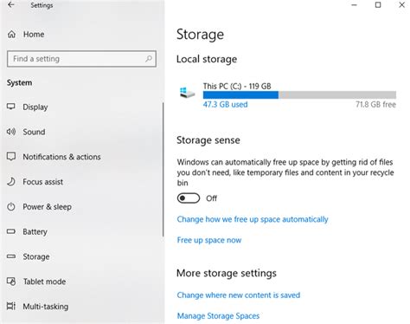Screen dimensions: 410x324
Task: Click the Power & sleep icon
Action: click(11, 207)
